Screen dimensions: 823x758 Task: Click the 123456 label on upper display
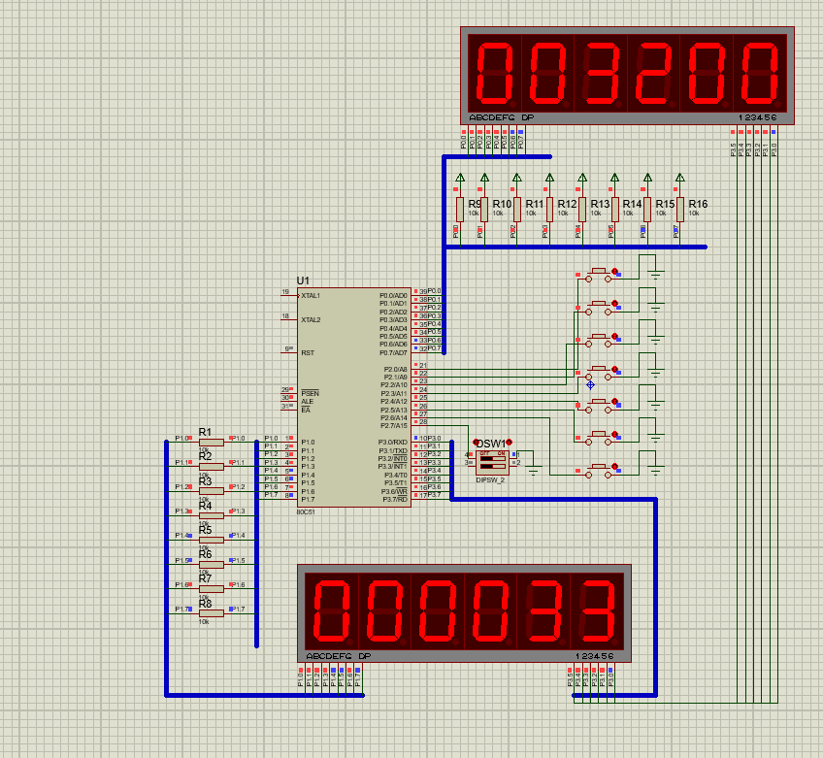(x=757, y=117)
